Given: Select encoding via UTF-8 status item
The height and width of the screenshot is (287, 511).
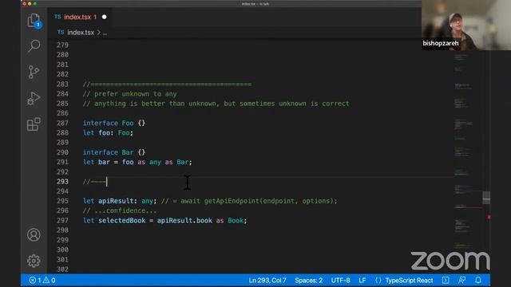Looking at the screenshot, I should coord(341,280).
